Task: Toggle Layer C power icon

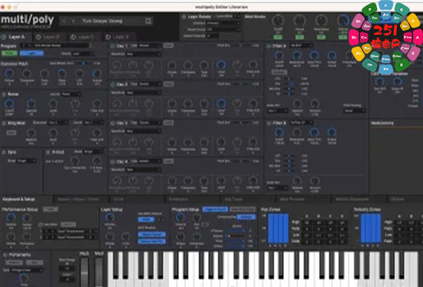Action: [73, 37]
